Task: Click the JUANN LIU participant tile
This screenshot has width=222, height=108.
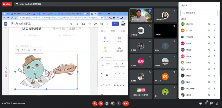Action: pyautogui.click(x=165, y=15)
